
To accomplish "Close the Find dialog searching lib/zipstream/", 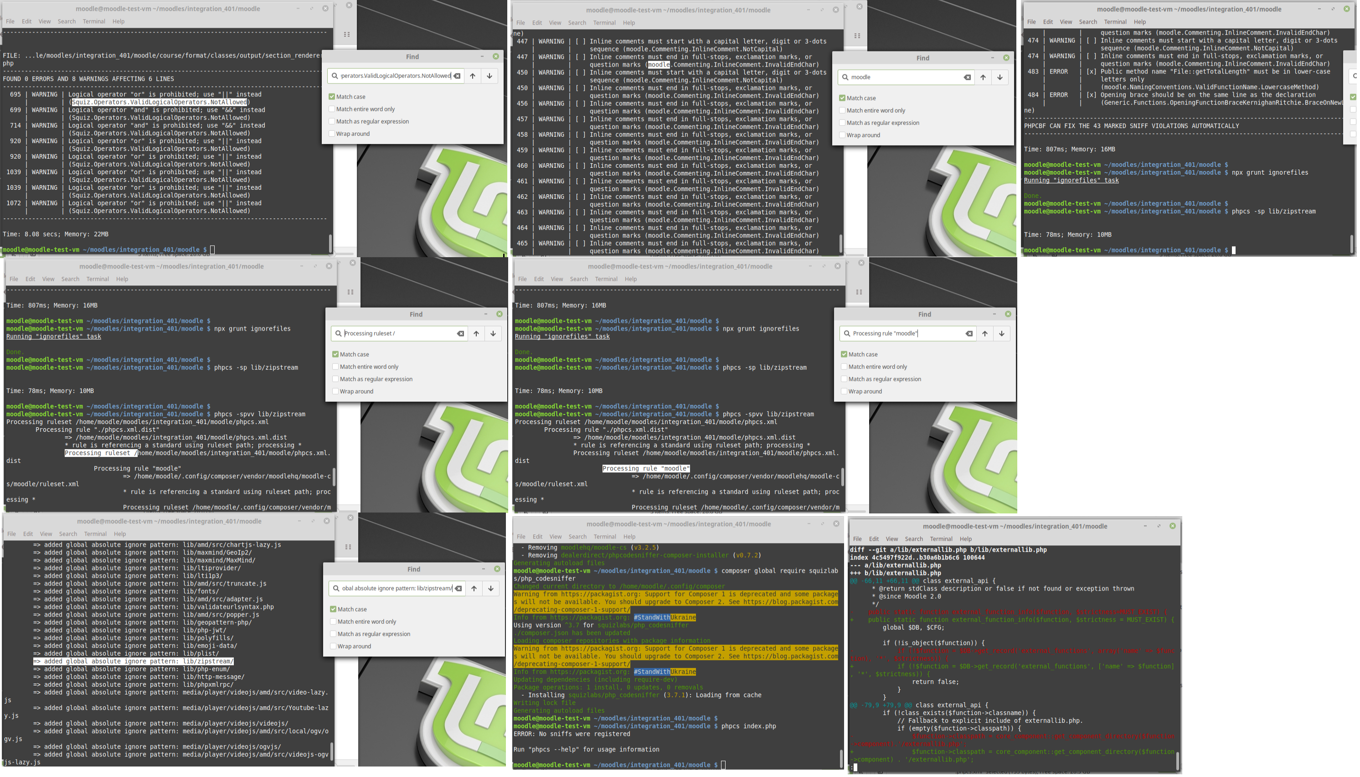I will tap(497, 569).
